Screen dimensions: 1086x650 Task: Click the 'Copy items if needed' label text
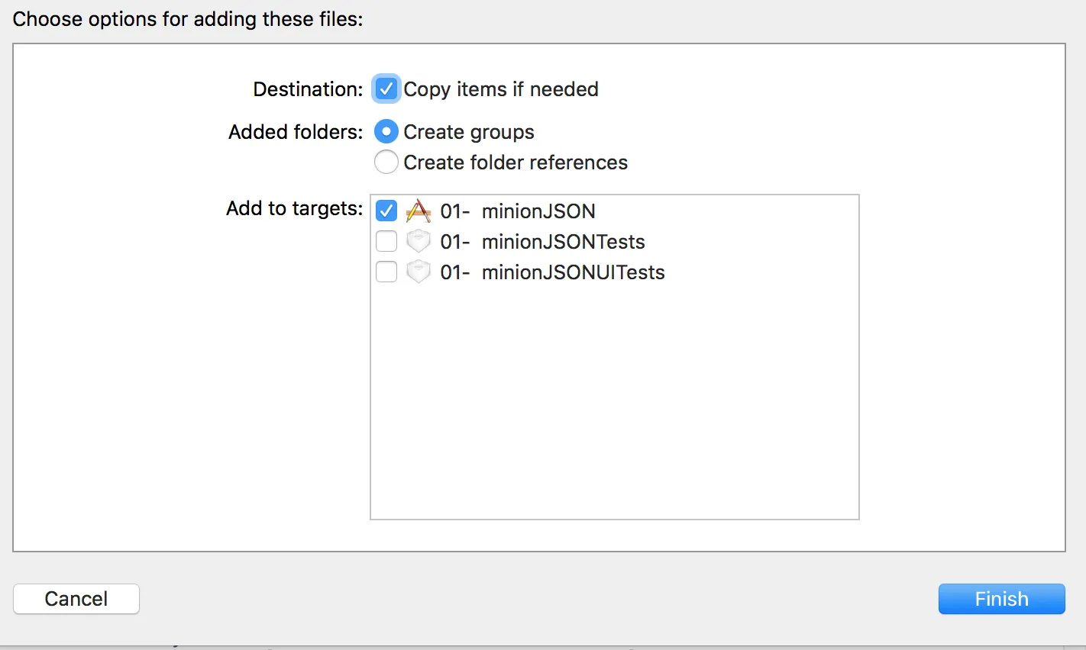501,89
